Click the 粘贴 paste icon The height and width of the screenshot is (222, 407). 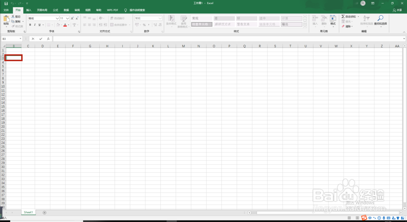pyautogui.click(x=6, y=19)
